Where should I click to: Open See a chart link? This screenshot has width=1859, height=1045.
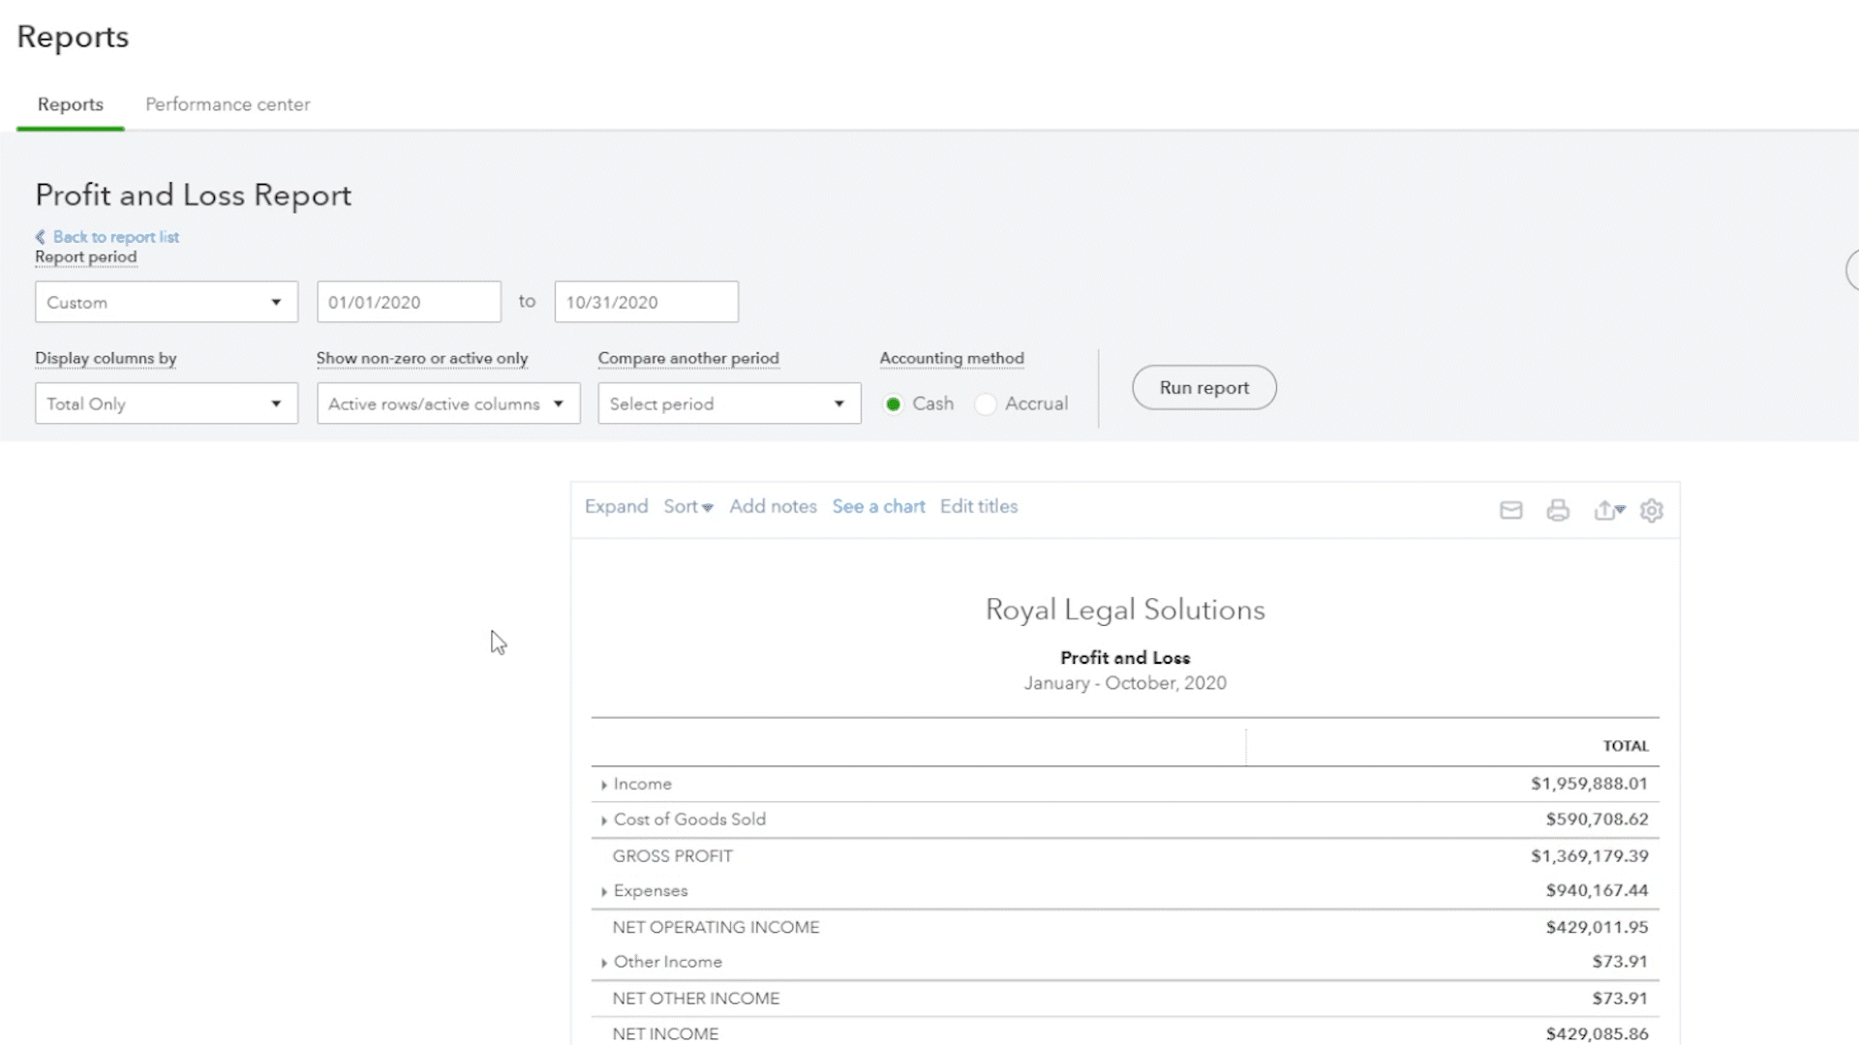878,506
